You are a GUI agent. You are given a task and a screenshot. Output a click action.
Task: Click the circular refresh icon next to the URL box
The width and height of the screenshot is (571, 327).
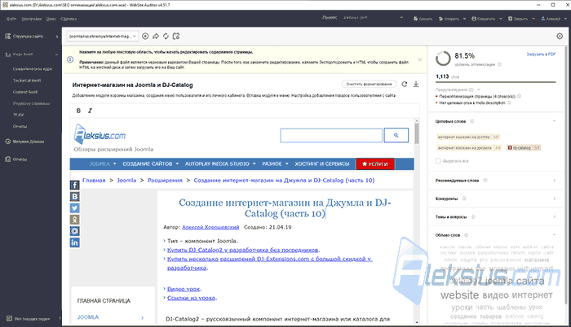tap(166, 36)
